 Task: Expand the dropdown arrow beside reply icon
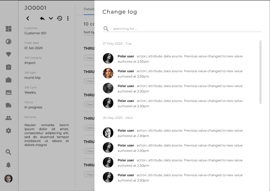tap(51, 18)
